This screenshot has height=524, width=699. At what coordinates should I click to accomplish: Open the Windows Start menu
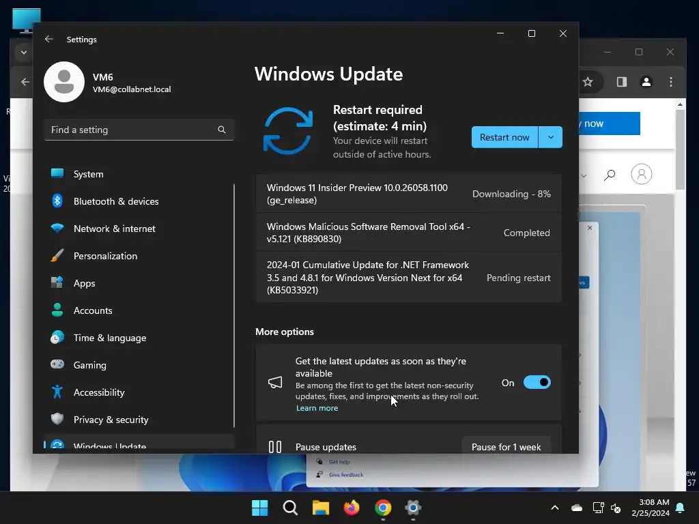(x=260, y=508)
